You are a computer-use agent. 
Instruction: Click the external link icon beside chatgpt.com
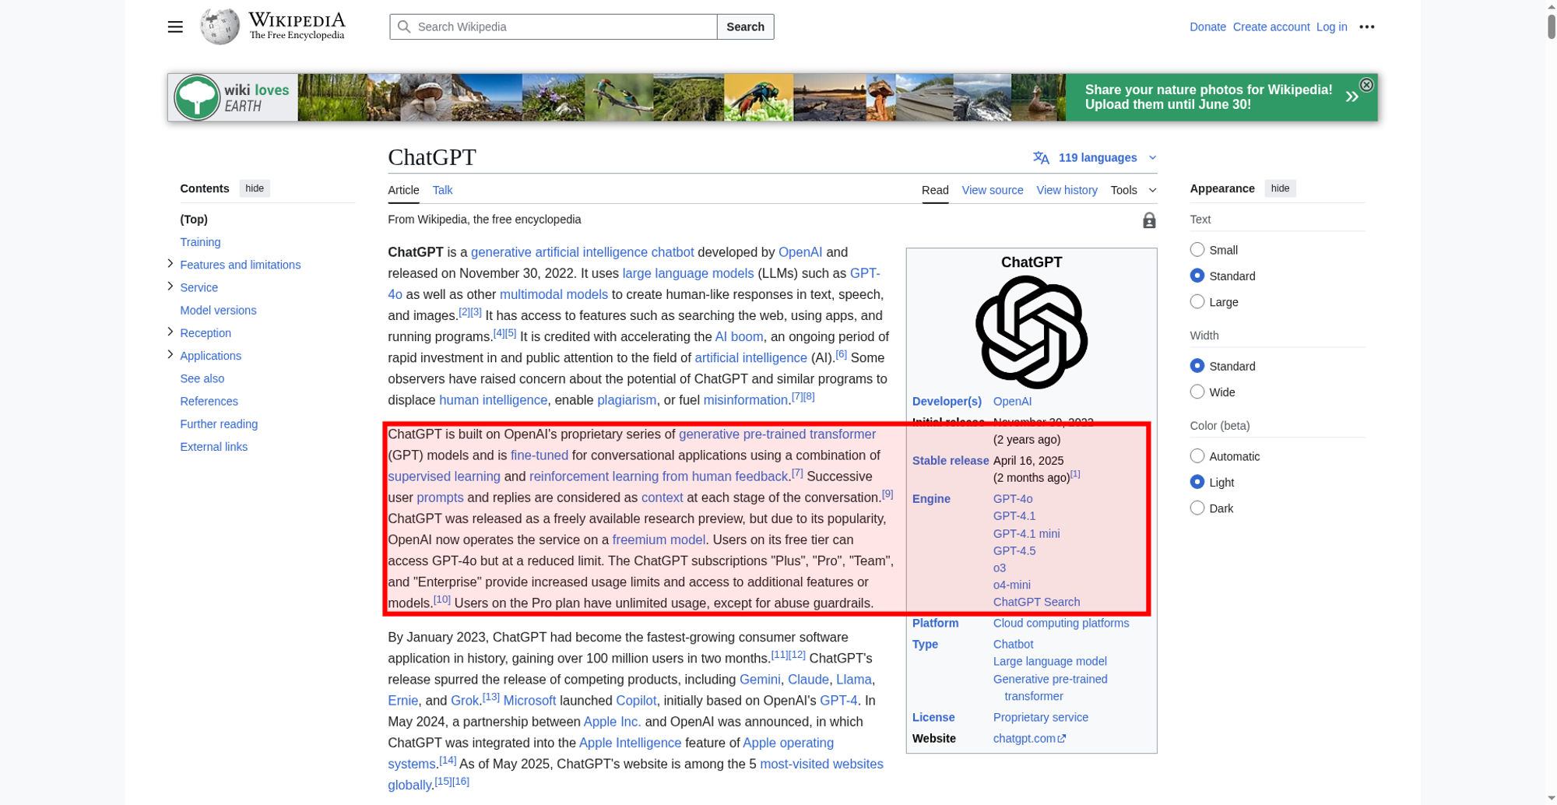(x=1062, y=739)
